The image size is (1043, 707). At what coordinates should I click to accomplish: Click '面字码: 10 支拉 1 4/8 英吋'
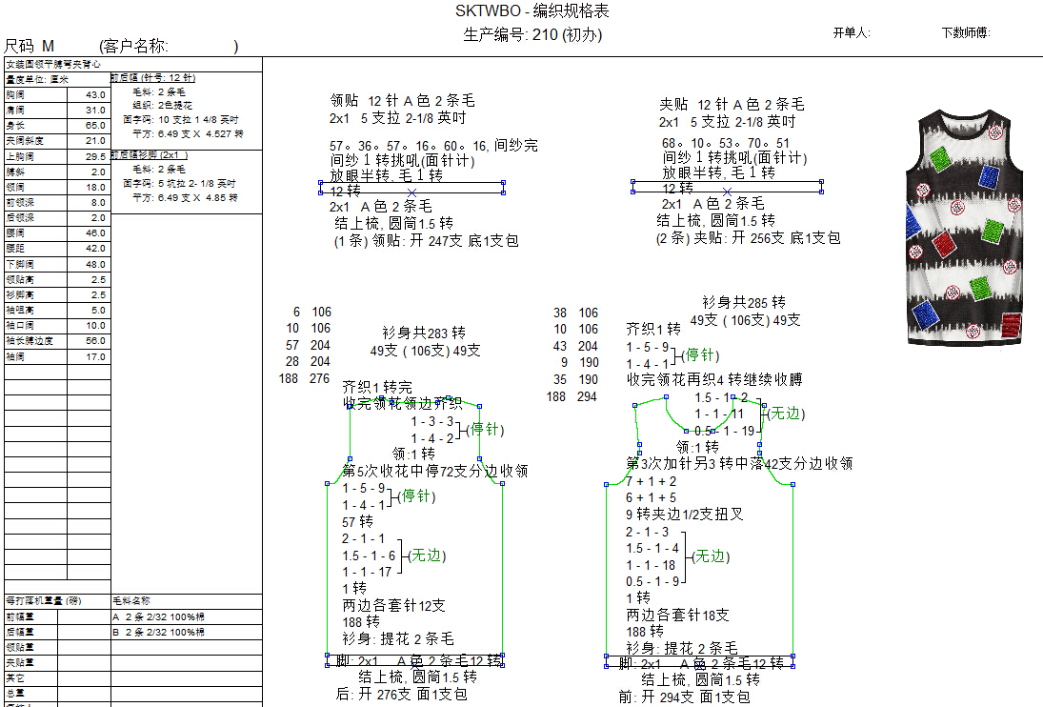(180, 120)
